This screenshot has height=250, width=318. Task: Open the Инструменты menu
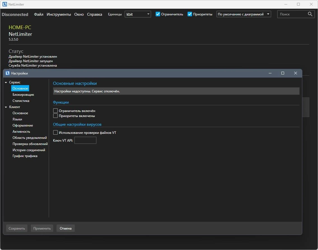coord(59,14)
